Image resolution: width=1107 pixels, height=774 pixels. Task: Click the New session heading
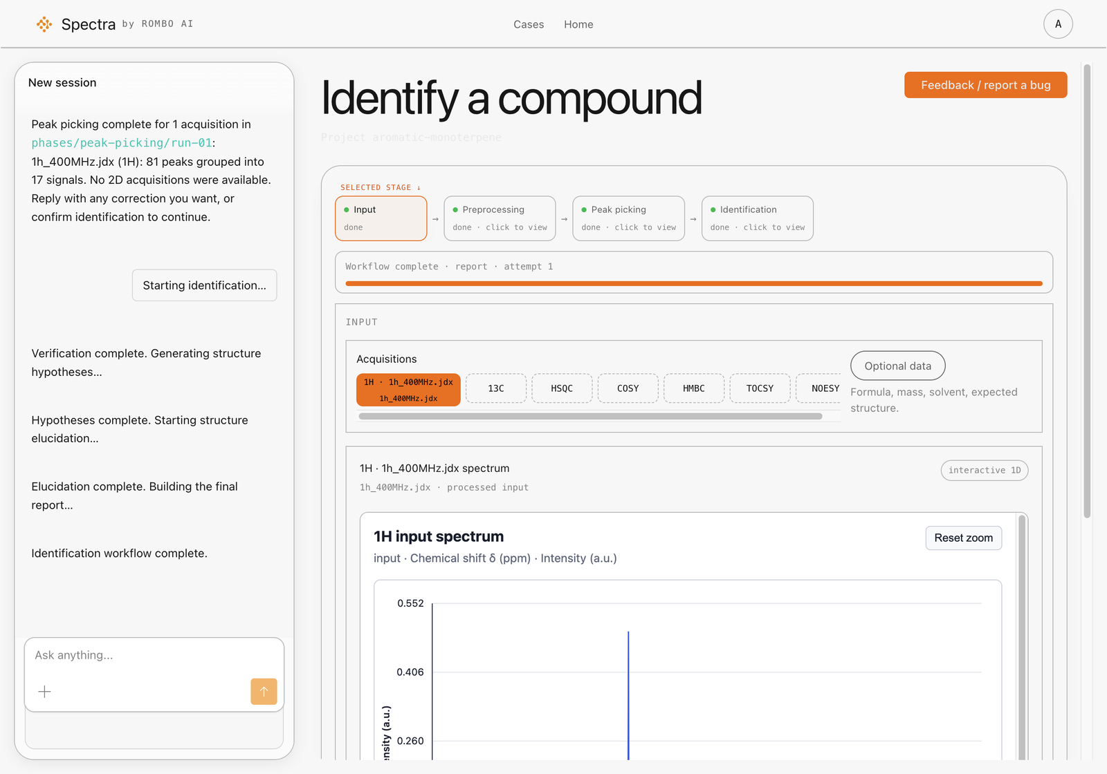[x=62, y=83]
